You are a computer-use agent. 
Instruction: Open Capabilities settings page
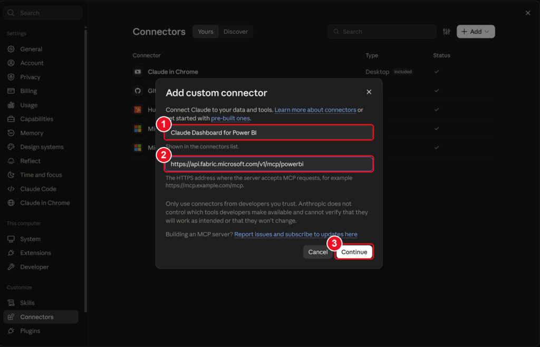[41, 119]
